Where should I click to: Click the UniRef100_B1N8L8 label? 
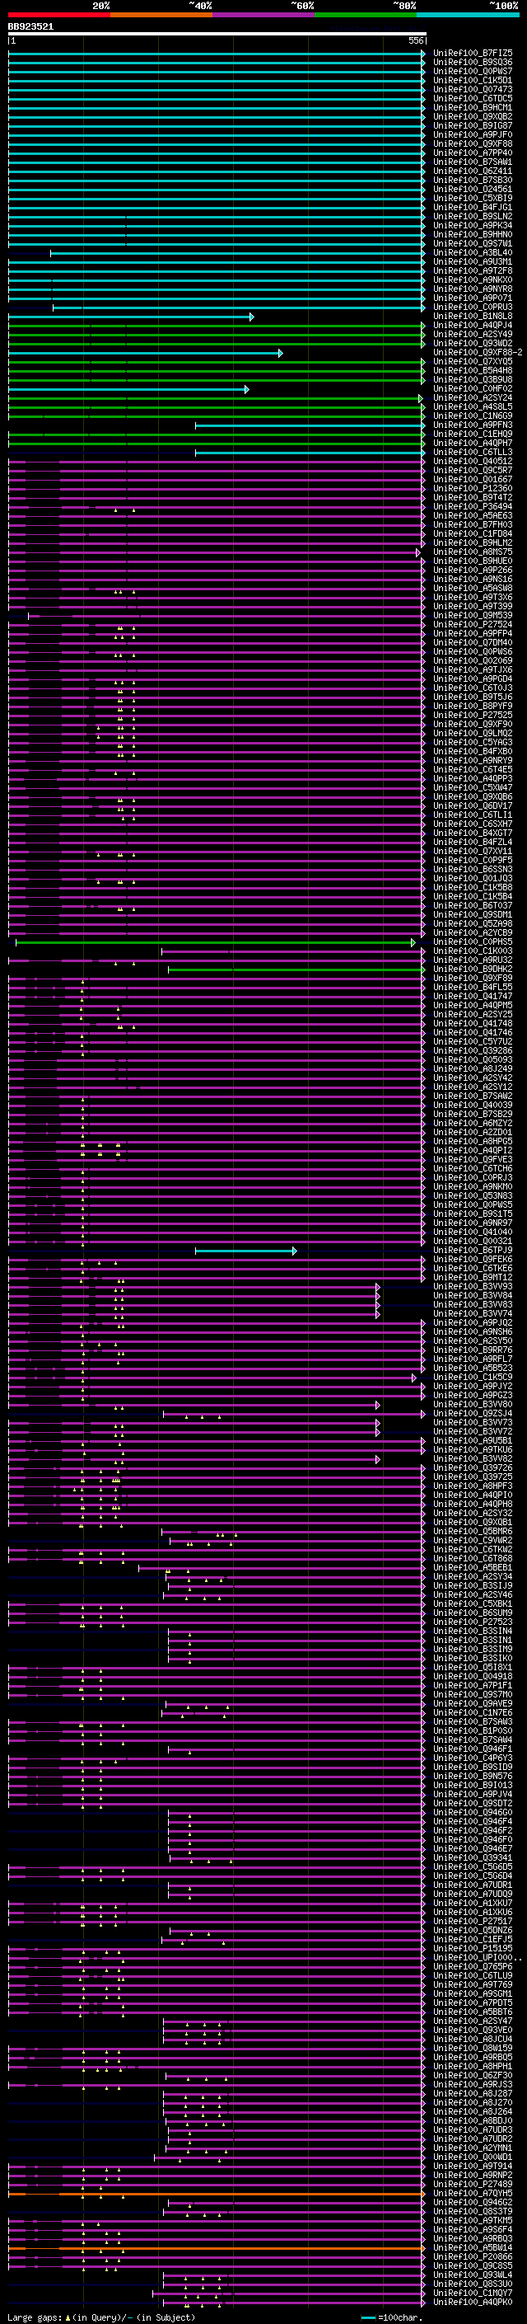(x=473, y=316)
